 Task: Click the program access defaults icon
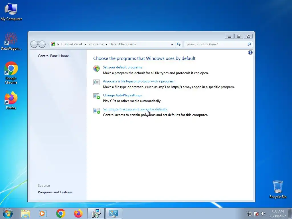[96, 110]
